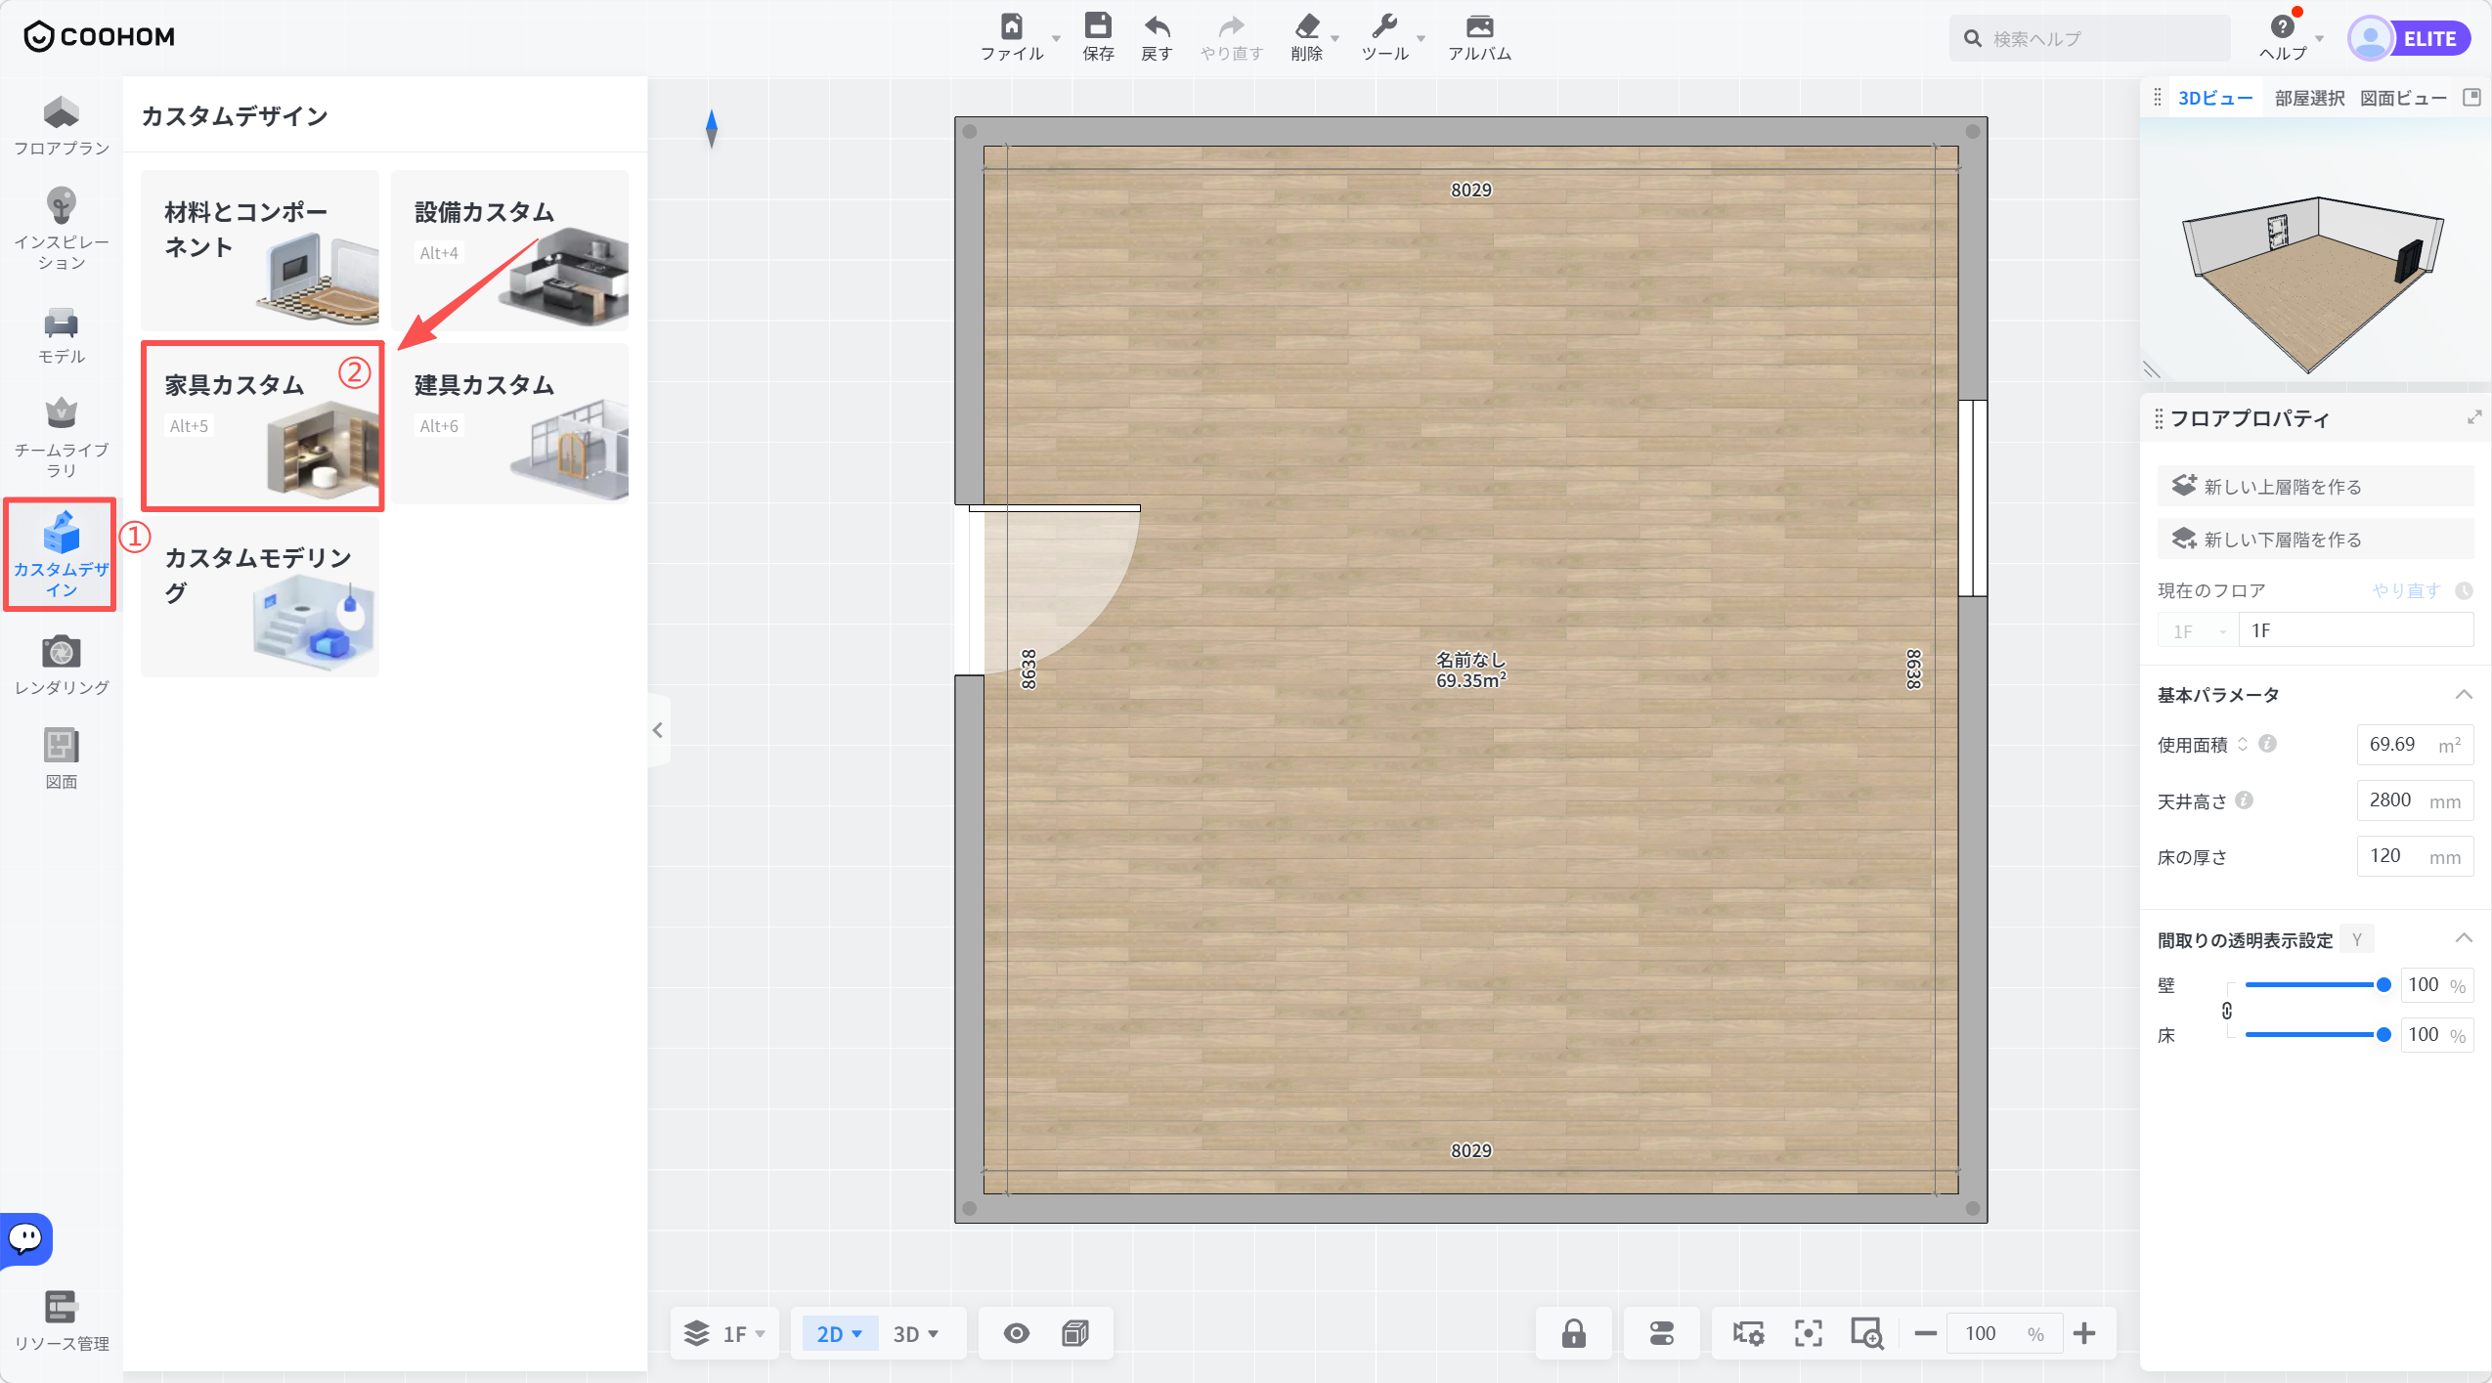Viewport: 2492px width, 1383px height.
Task: Switch to the 図面ビュー tab
Action: pos(2402,98)
